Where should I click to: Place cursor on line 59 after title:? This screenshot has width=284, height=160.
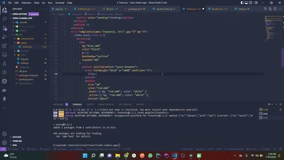coord(97,74)
